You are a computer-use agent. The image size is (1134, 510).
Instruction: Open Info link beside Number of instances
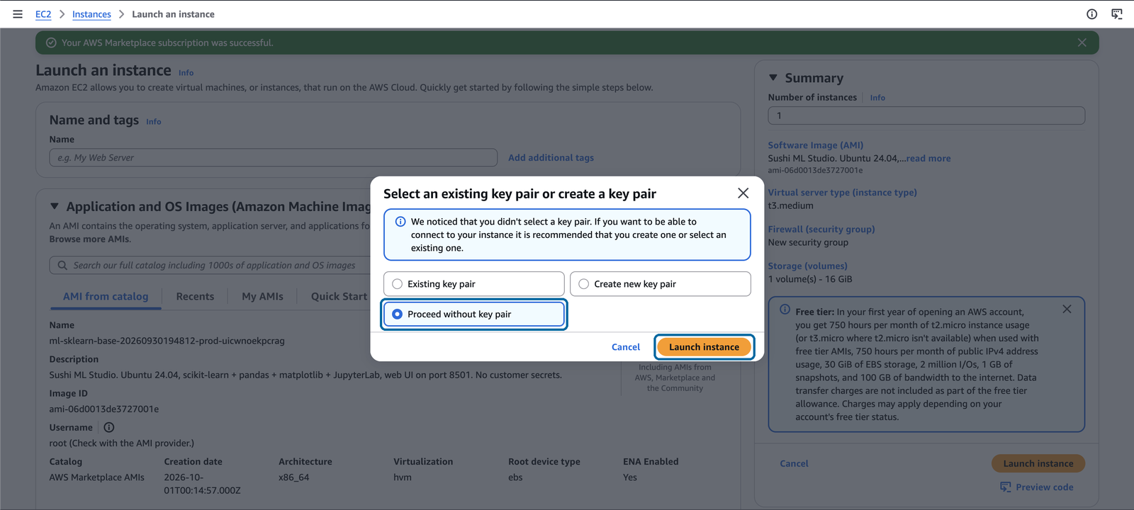(877, 98)
